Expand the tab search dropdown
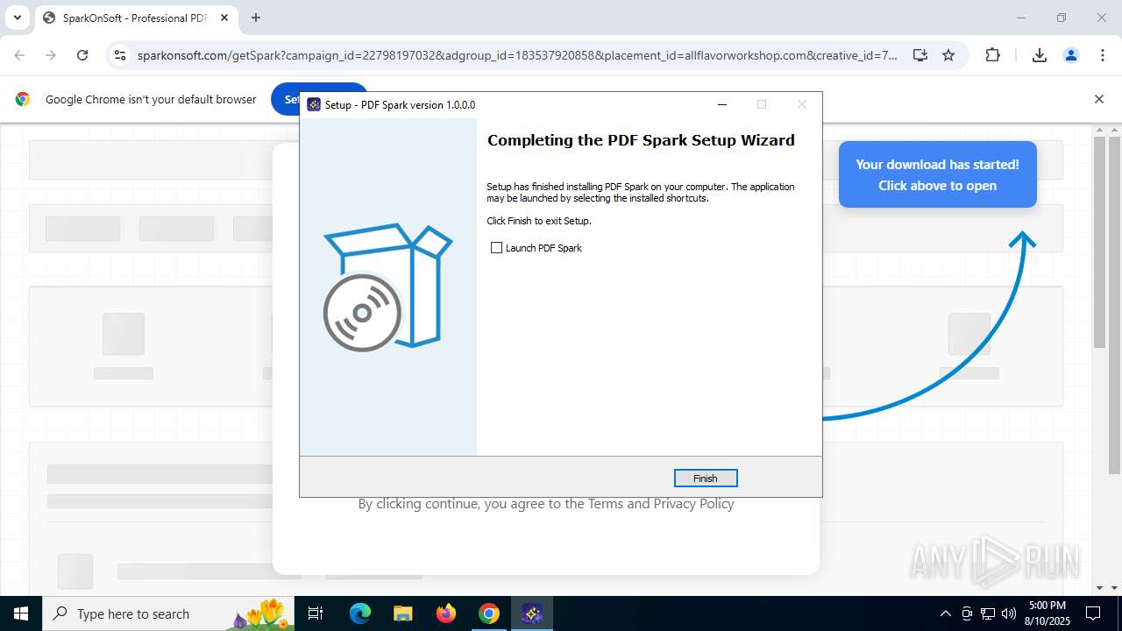 (x=17, y=18)
